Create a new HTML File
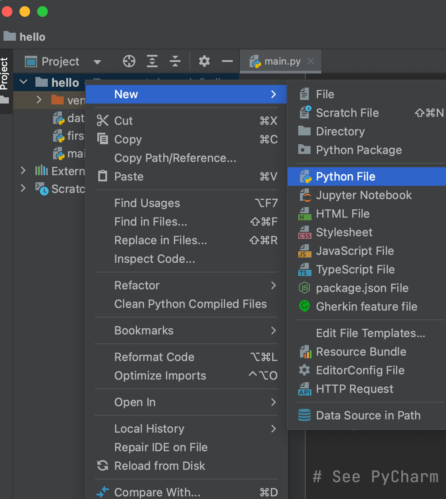Viewport: 446px width, 499px height. (367, 214)
